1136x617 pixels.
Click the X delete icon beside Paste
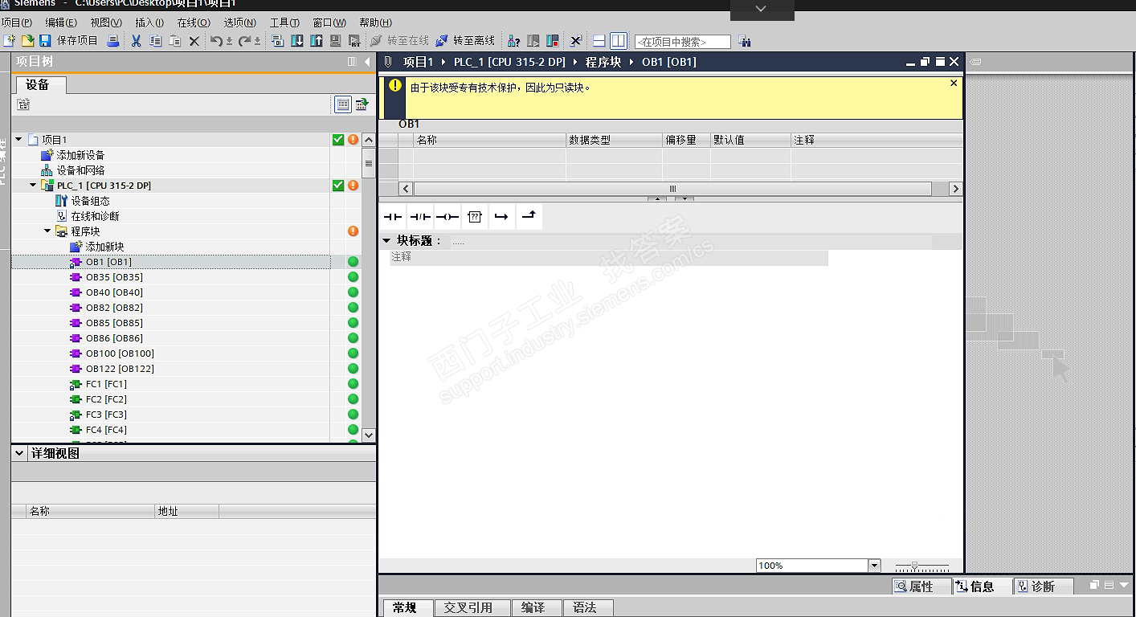tap(194, 41)
